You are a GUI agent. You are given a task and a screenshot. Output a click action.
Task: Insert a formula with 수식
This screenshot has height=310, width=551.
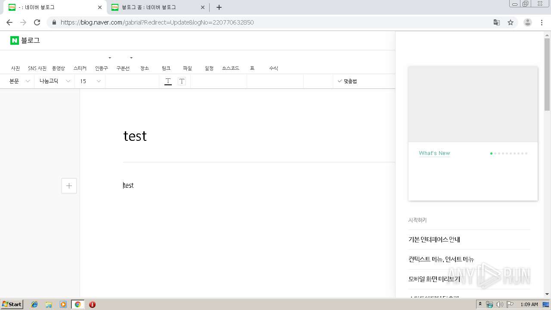tap(274, 68)
